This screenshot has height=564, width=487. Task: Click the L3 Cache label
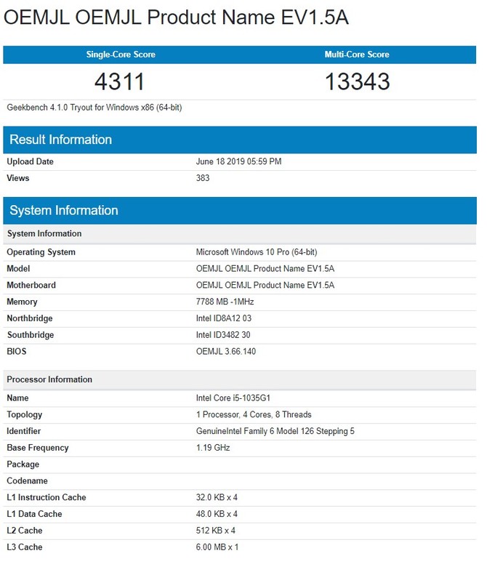click(25, 547)
